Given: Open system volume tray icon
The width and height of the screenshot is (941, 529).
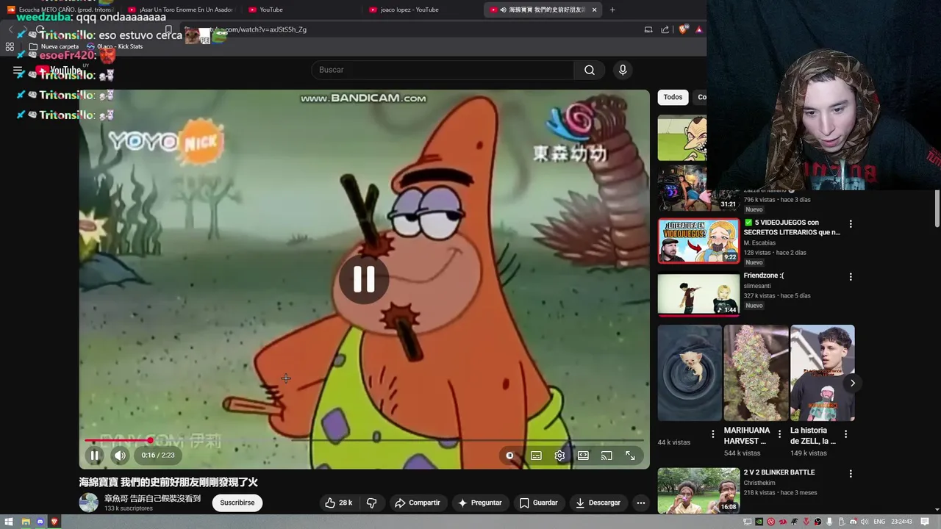Looking at the screenshot, I should 865,522.
